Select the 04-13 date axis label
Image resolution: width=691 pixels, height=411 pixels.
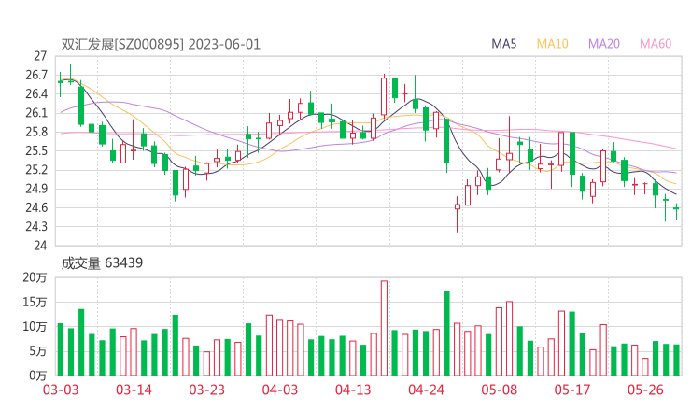353,390
